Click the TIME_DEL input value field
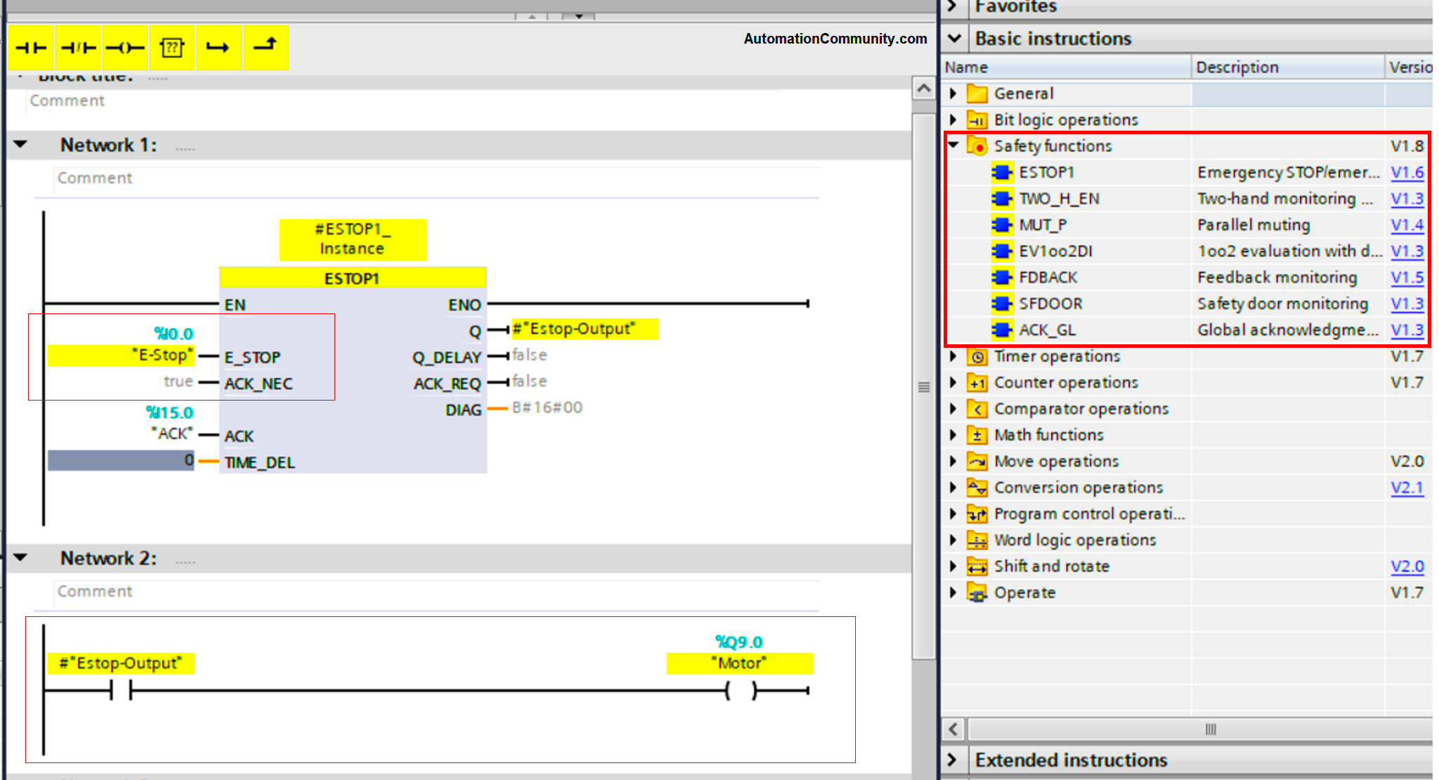Viewport: 1439px width, 780px height. click(121, 461)
